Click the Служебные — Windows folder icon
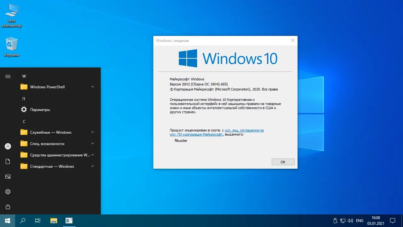Viewport: 403px width, 227px height. pos(24,132)
